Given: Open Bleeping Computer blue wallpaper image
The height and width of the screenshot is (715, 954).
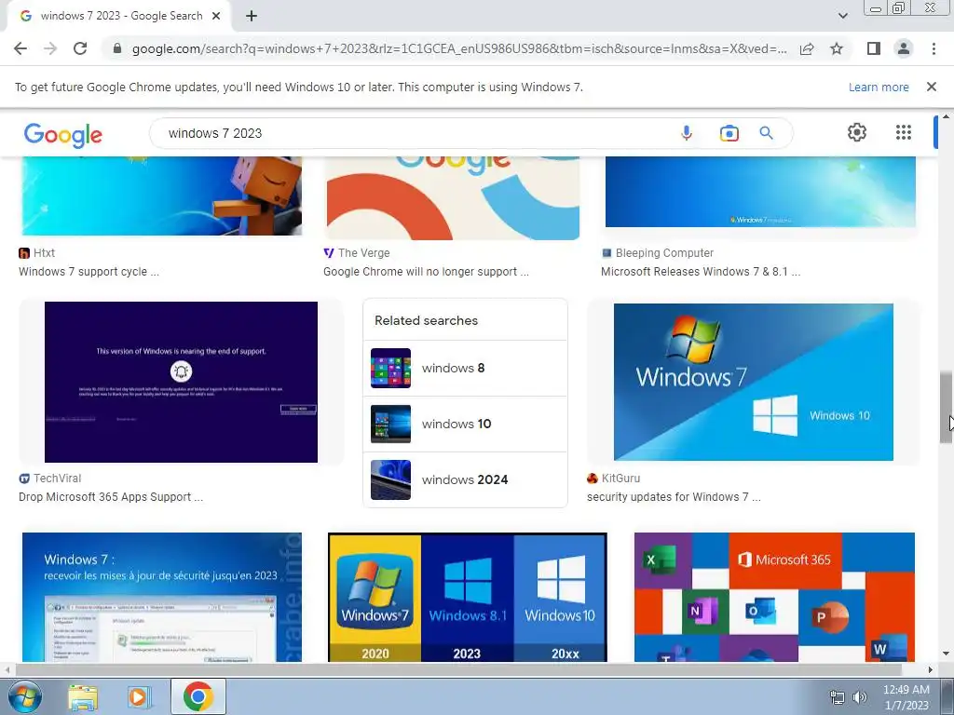Looking at the screenshot, I should [x=760, y=192].
